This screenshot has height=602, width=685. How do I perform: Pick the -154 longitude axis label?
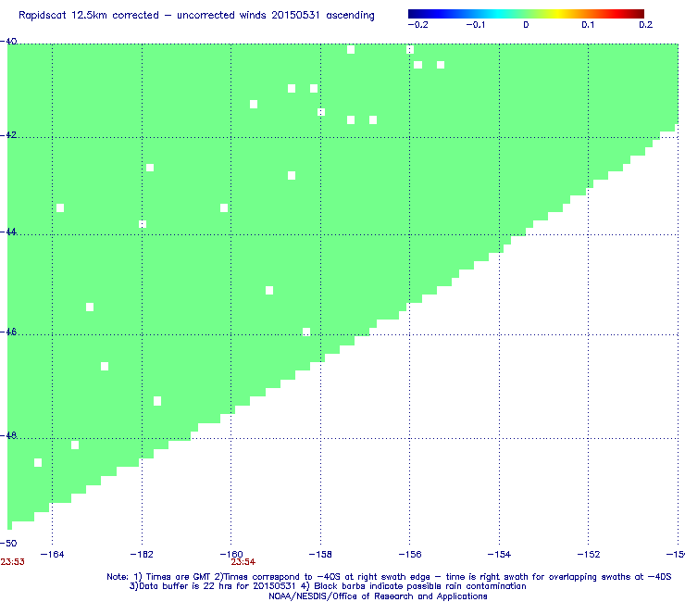click(x=499, y=555)
